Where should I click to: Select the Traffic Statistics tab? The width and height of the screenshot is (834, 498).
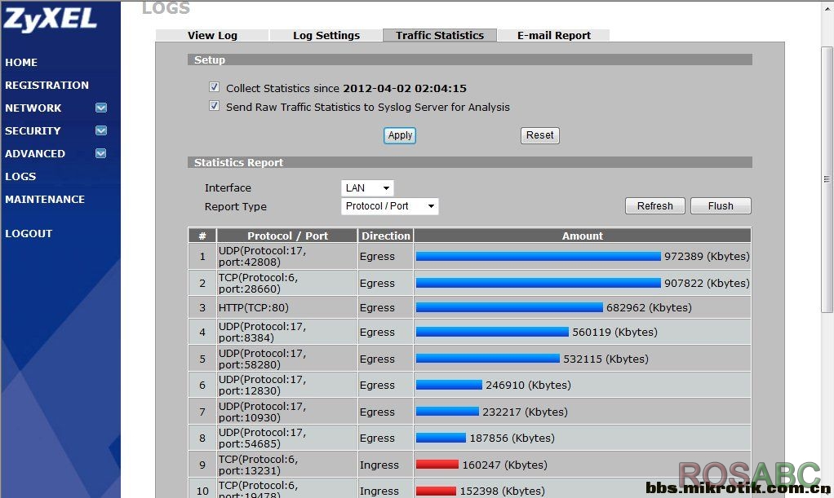click(x=440, y=35)
